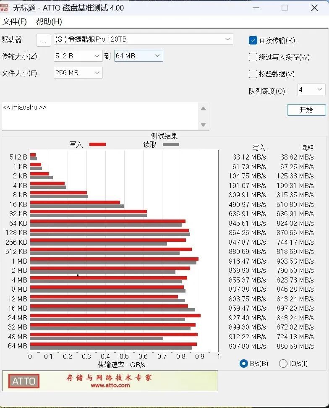Open the 文件(F) menu
Viewport: 329px width, 408px height.
pyautogui.click(x=15, y=21)
